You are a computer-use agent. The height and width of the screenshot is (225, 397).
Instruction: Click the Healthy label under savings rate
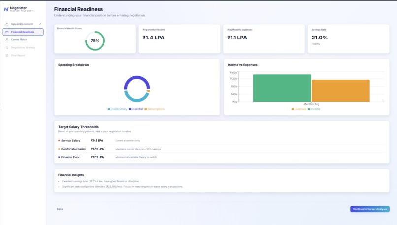pyautogui.click(x=316, y=44)
